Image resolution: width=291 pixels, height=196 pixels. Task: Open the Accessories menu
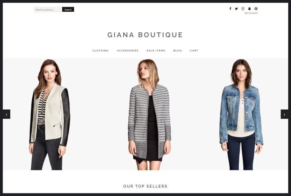click(128, 51)
